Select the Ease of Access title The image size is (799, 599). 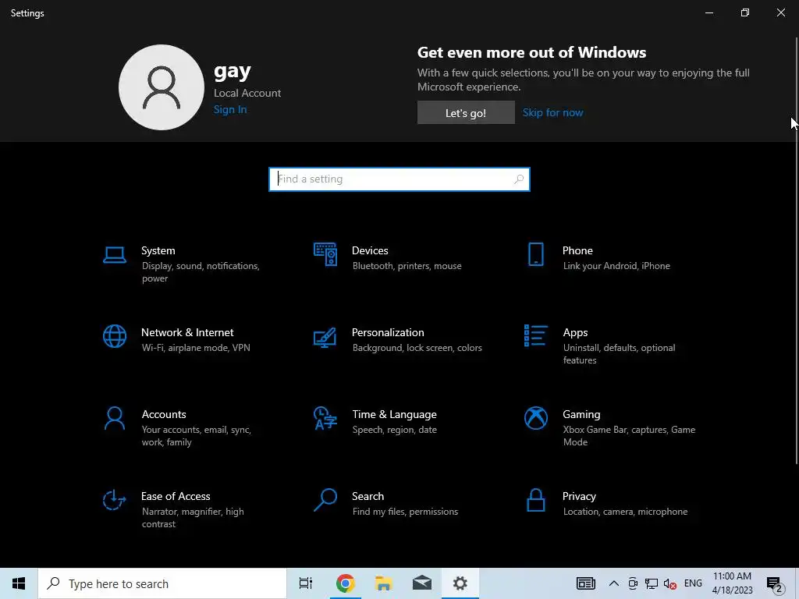point(176,496)
